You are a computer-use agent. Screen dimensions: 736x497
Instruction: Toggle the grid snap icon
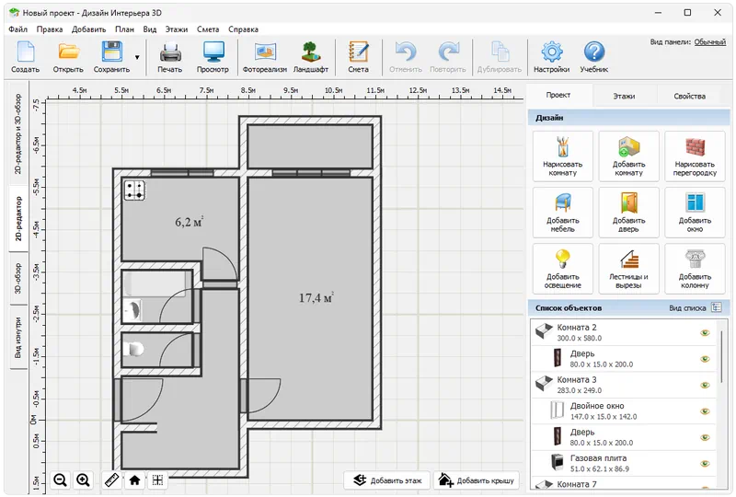pos(157,480)
